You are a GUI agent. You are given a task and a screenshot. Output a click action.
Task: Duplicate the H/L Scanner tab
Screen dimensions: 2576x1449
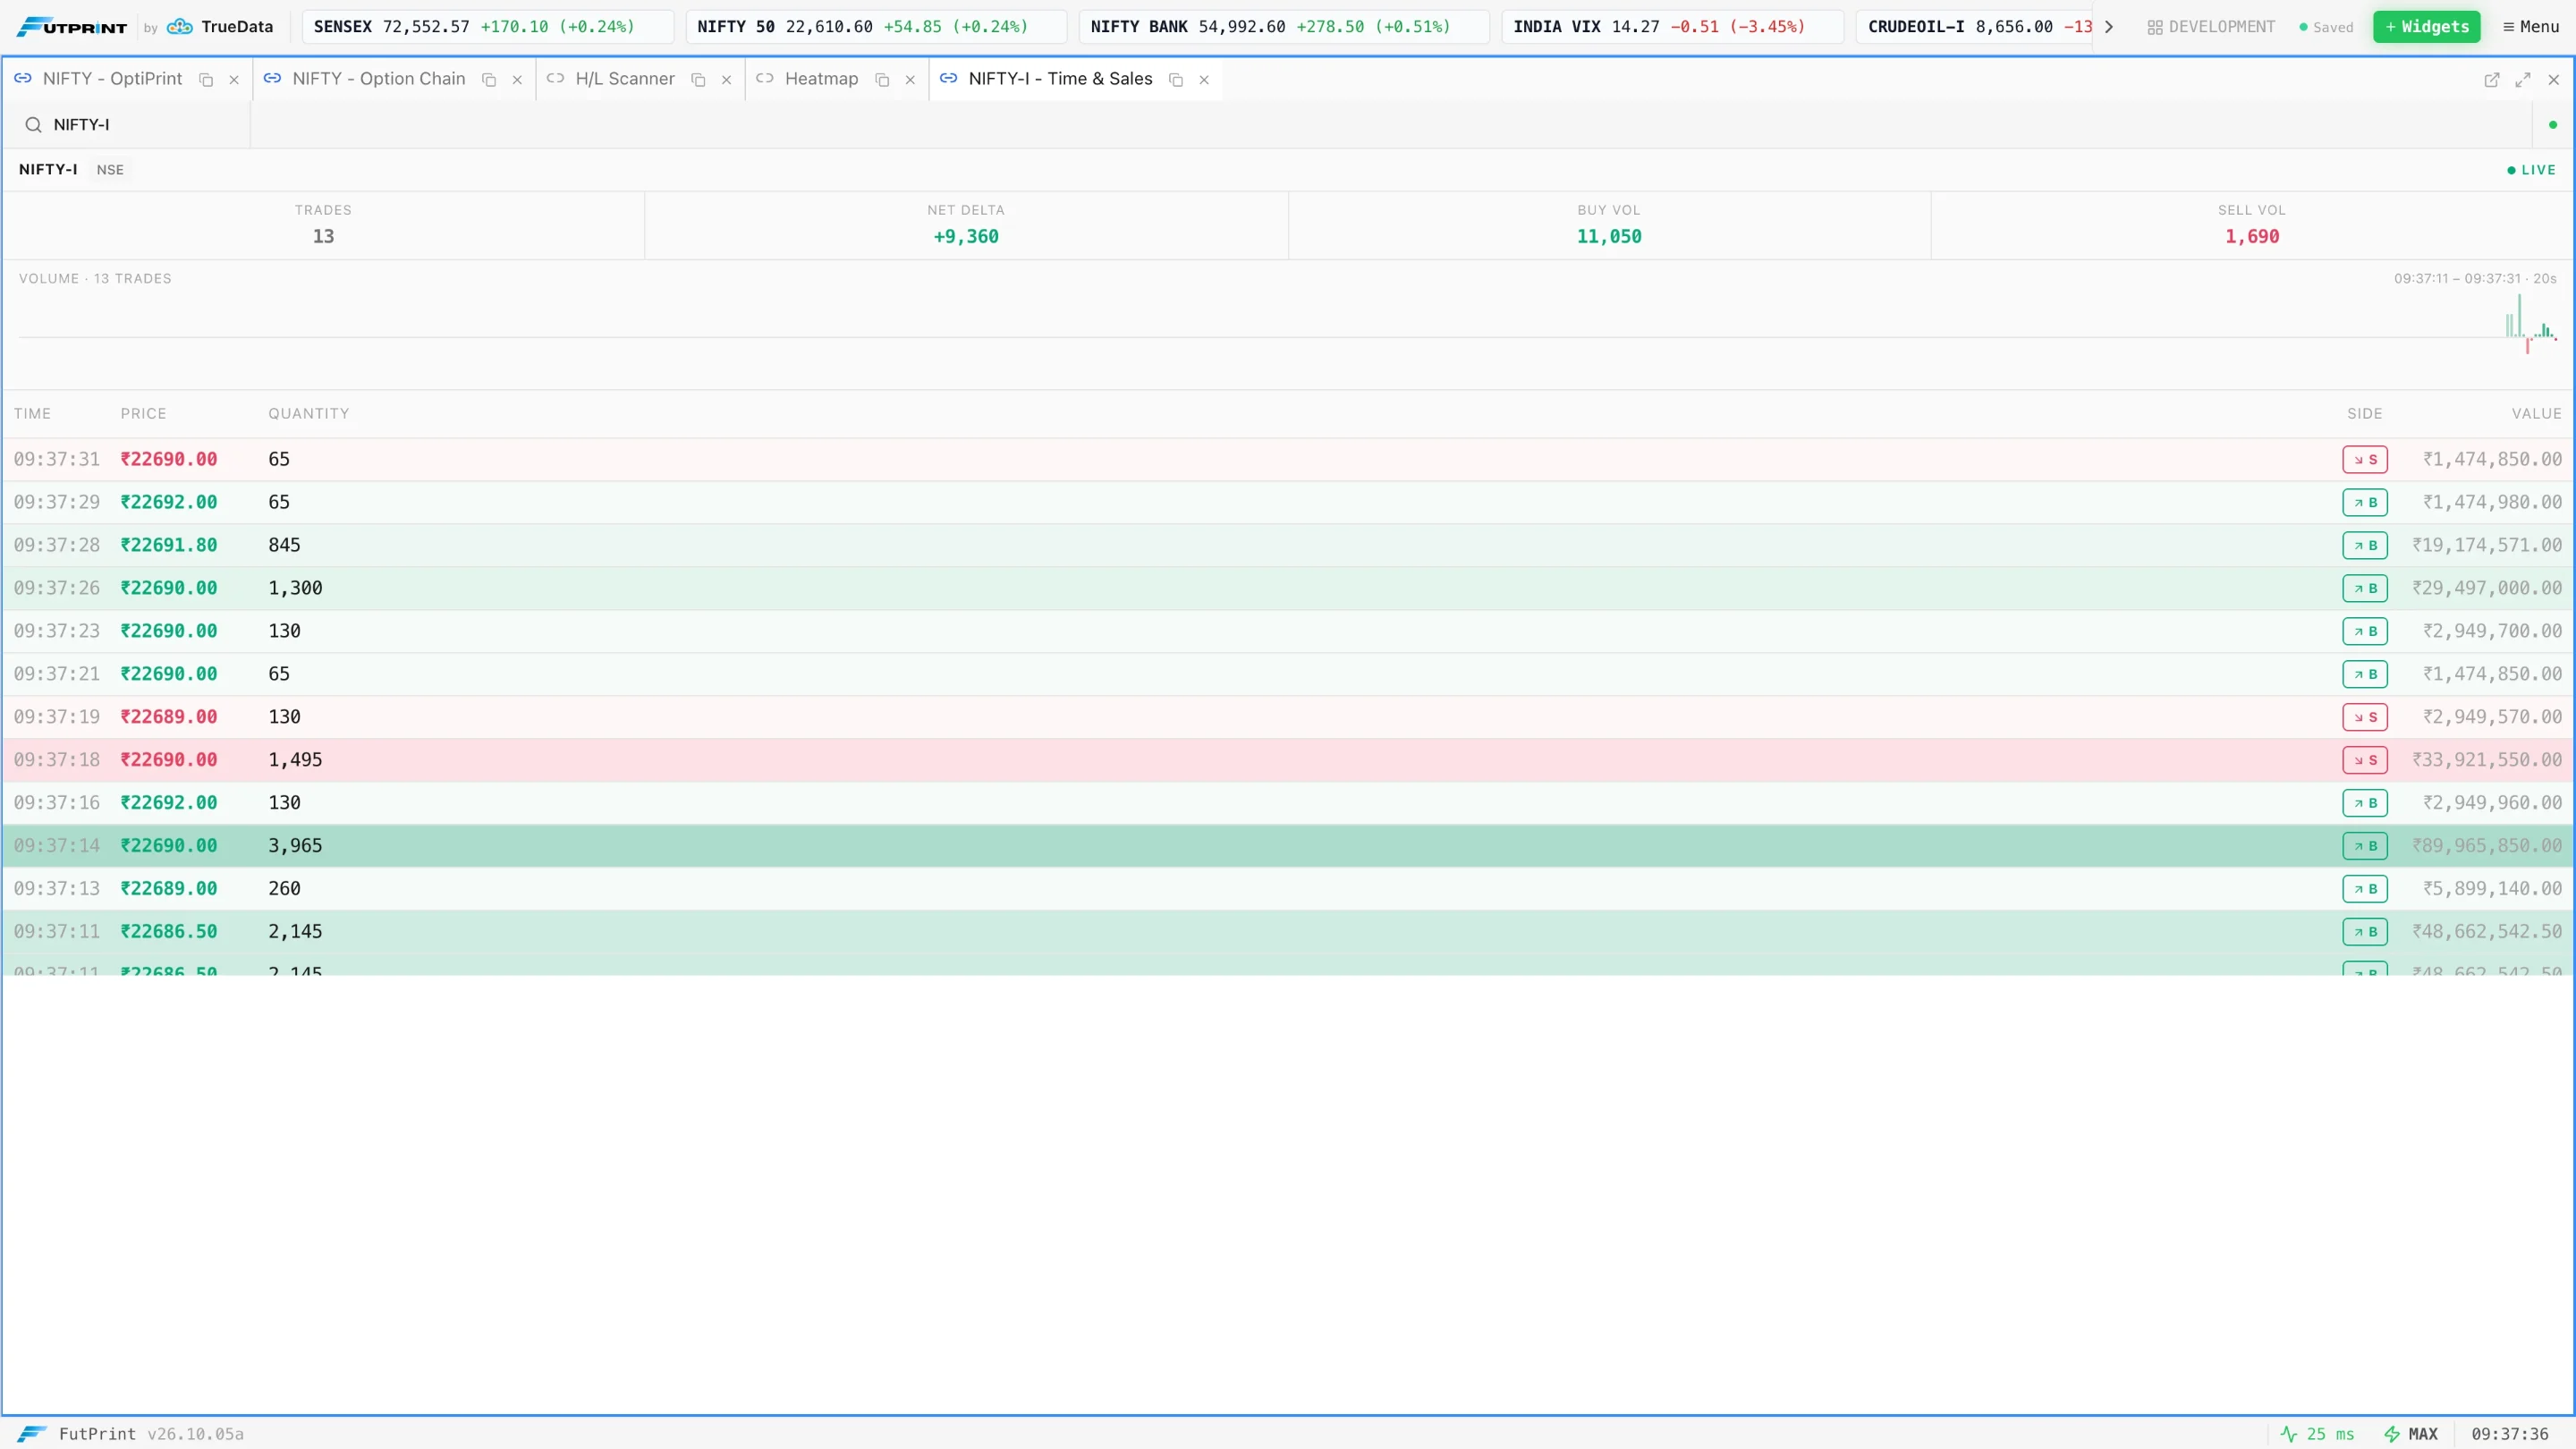(x=698, y=80)
